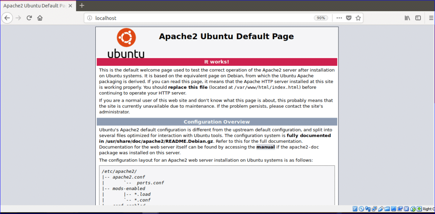The height and width of the screenshot is (214, 435).
Task: Click the VirtualBox USB devices icon
Action: (381, 209)
